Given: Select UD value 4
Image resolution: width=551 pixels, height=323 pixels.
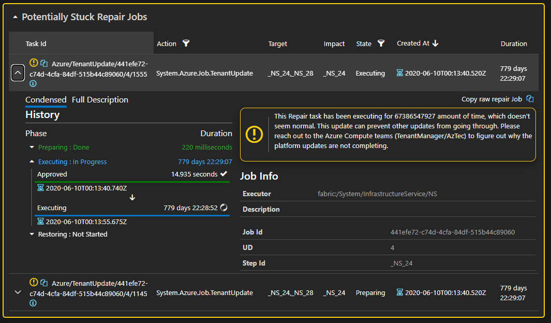Looking at the screenshot, I should [392, 248].
